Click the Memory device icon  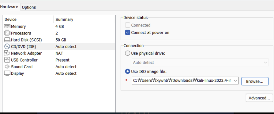pos(7,27)
